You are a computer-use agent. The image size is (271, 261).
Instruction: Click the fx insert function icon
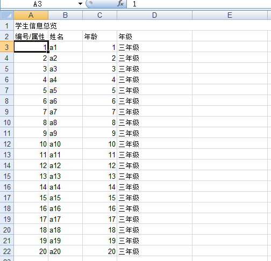[x=120, y=4]
